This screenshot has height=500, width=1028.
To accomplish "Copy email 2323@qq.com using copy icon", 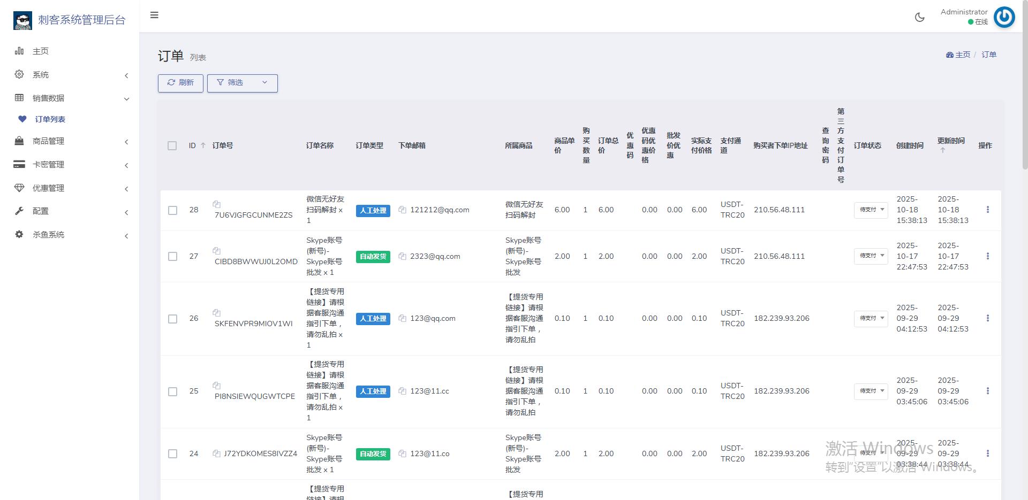I will pyautogui.click(x=402, y=256).
